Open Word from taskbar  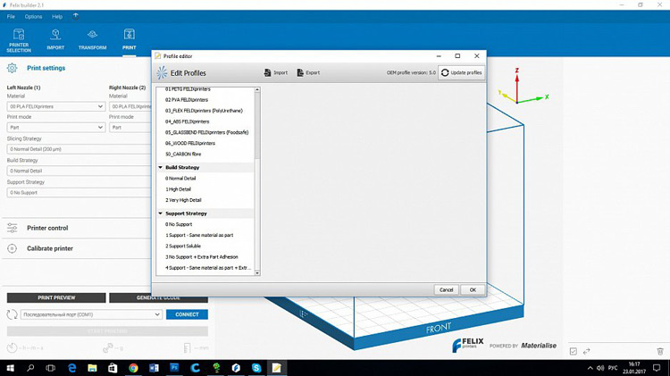[154, 368]
